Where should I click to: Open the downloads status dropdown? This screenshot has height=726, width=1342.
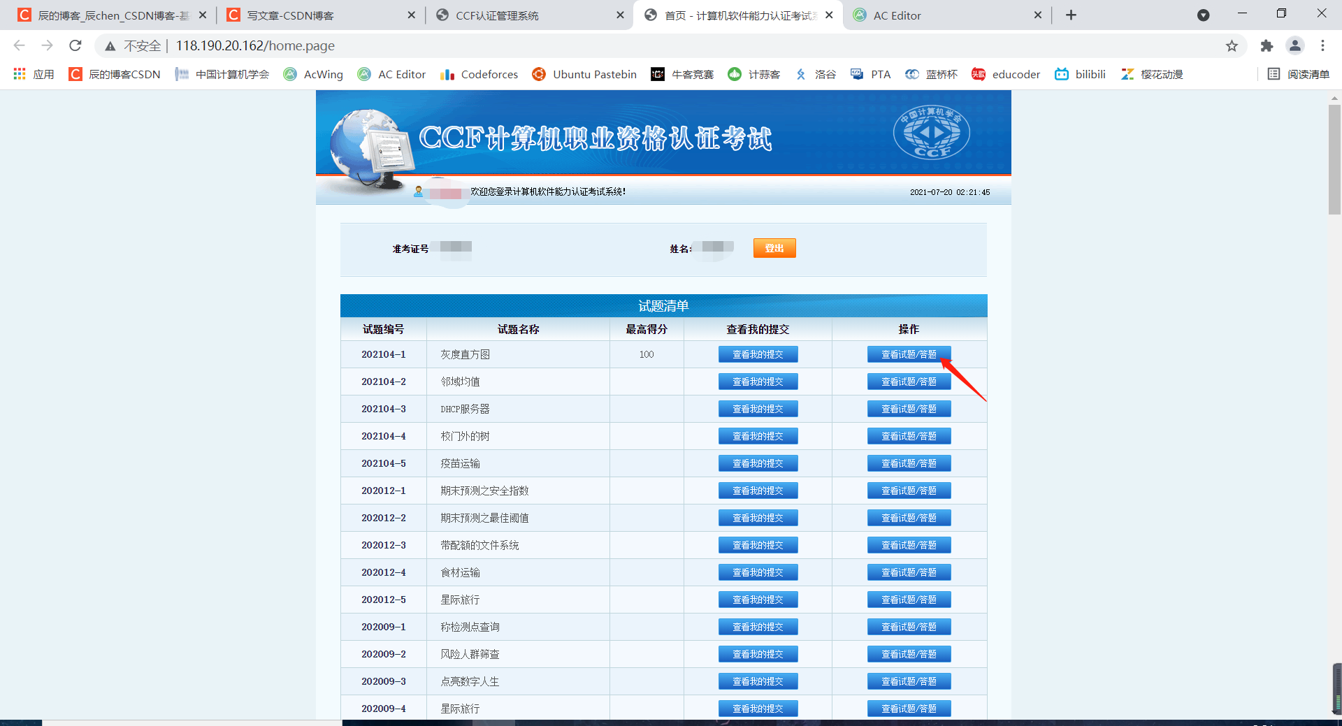tap(1204, 15)
